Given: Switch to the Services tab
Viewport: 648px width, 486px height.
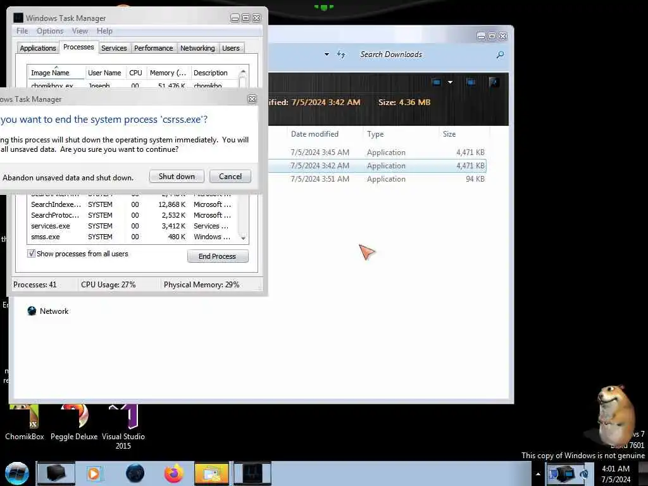Looking at the screenshot, I should point(114,48).
